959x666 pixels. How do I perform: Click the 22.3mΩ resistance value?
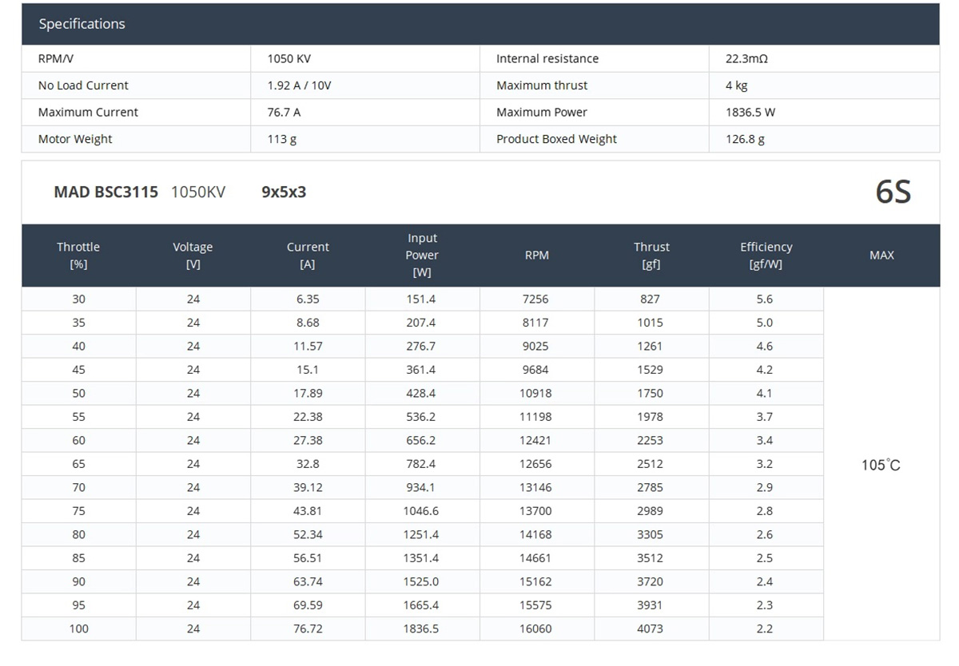746,58
